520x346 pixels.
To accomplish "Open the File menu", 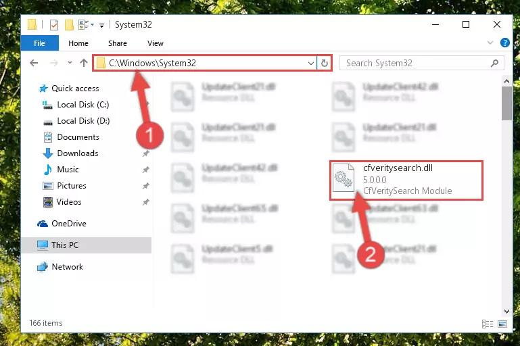I will pos(39,43).
